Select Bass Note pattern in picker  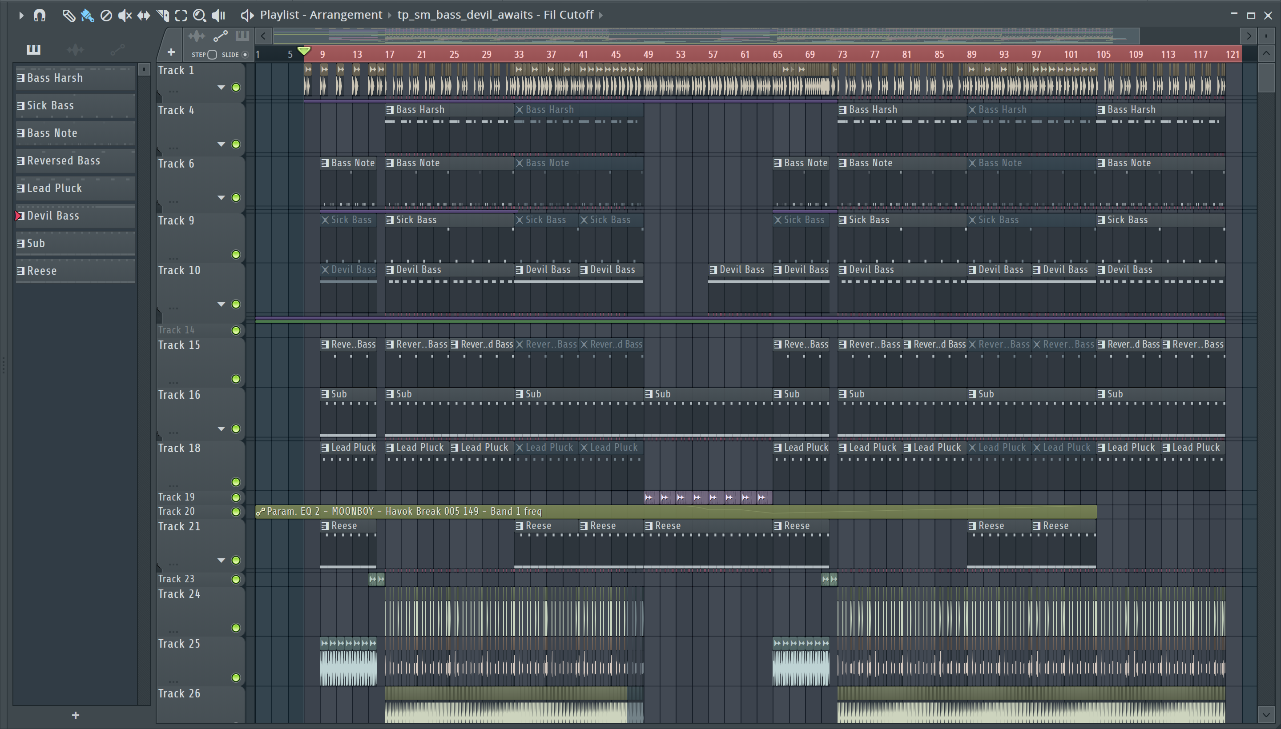tap(76, 133)
